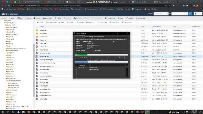The image size is (203, 114).
Task: Sort files by Name column
Action: [x=42, y=27]
